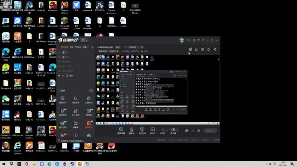297x167 pixels.
Task: Select the Minecraft Launcher desktop icon
Action: (x=64, y=23)
